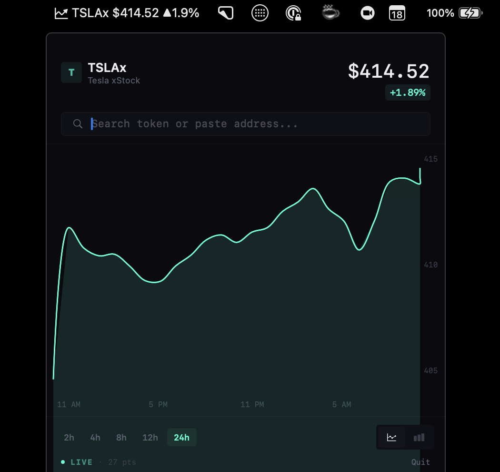500x472 pixels.
Task: Click inside the token search field
Action: [238, 123]
